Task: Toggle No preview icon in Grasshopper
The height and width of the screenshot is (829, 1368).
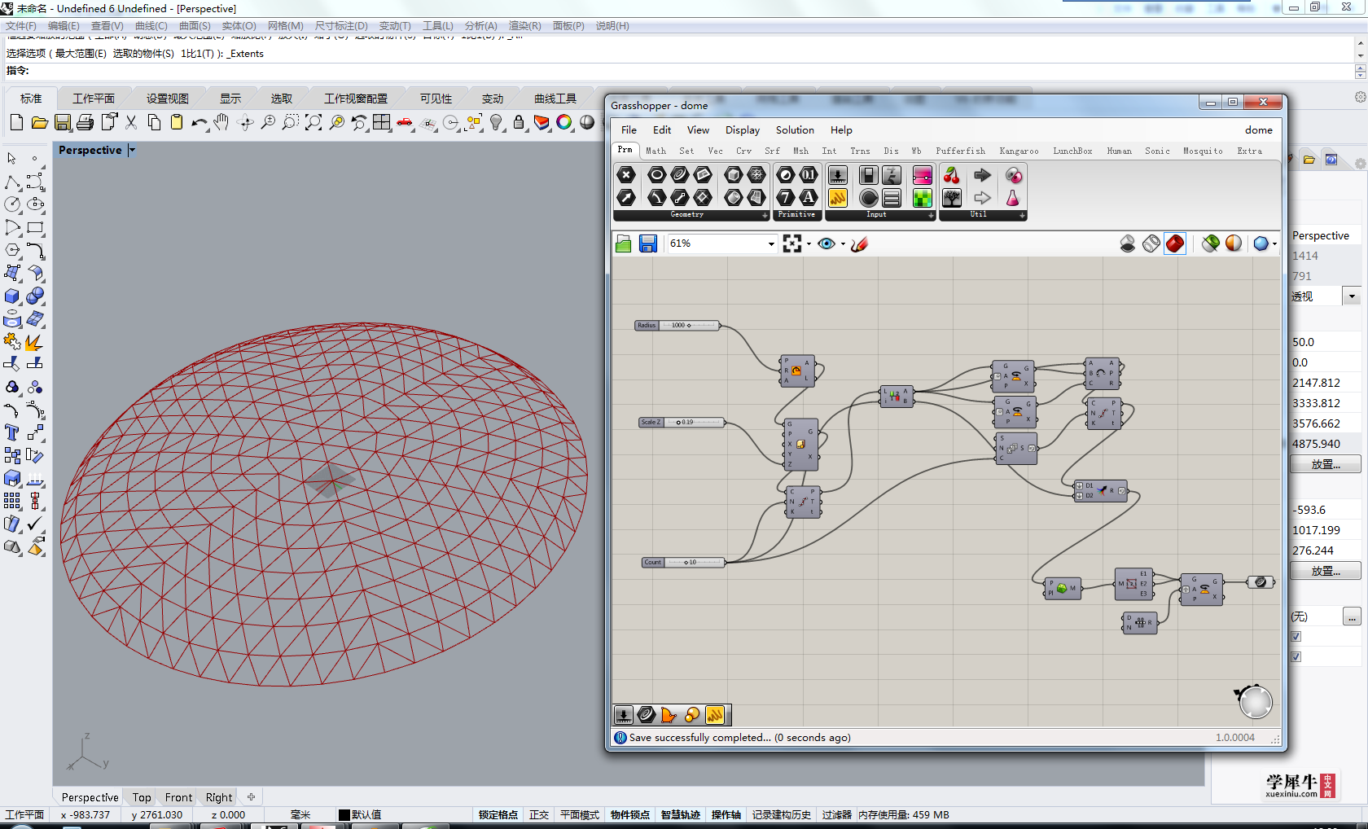Action: (x=1128, y=243)
